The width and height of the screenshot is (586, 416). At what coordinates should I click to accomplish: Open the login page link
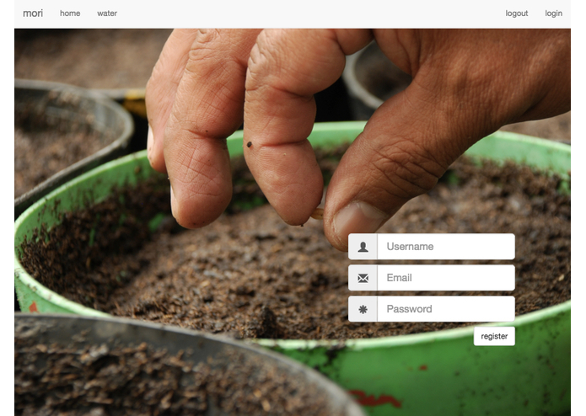(x=553, y=13)
